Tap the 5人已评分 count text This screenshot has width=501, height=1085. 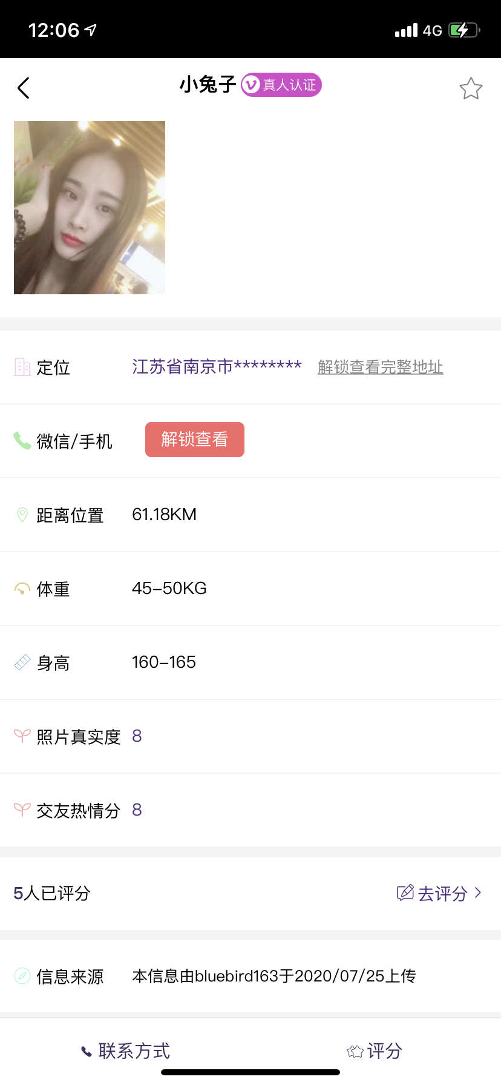(52, 893)
